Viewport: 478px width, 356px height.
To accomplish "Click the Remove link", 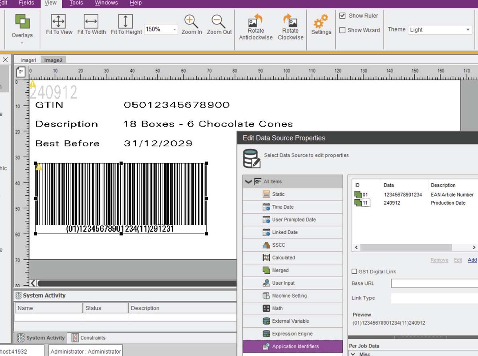I will [439, 260].
